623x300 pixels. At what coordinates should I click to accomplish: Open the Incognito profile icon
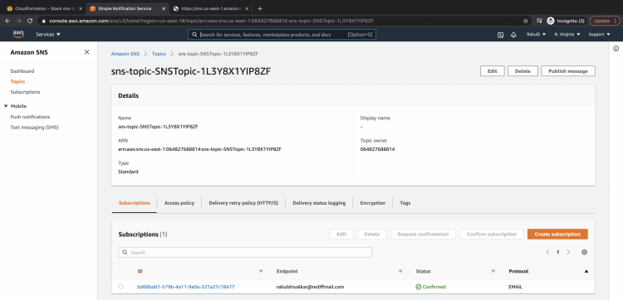[550, 21]
